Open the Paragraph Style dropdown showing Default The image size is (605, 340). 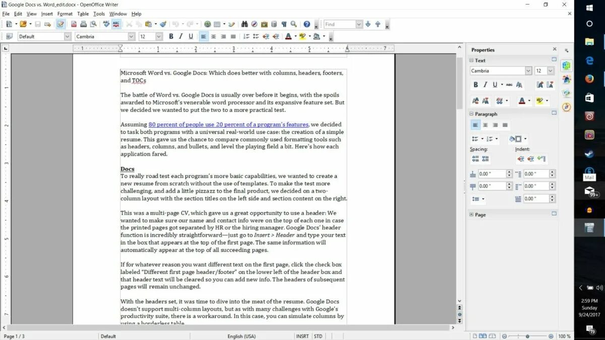tap(68, 36)
